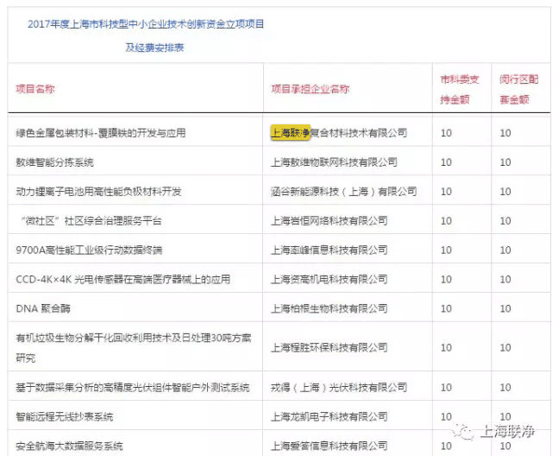Click 闵行区 amount '10' in the DNA 聚合酶 row

coord(505,308)
